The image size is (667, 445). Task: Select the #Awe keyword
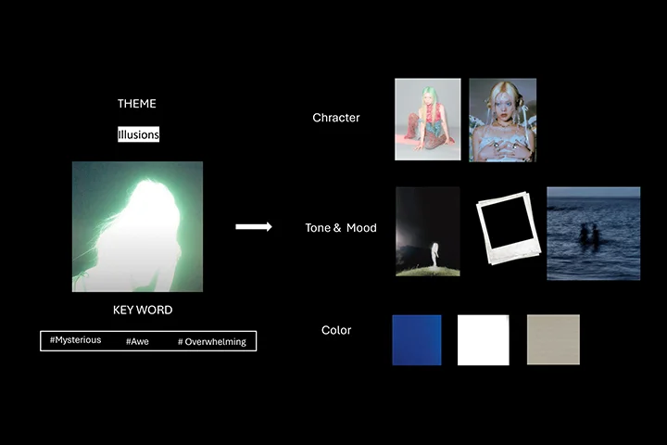click(x=137, y=341)
